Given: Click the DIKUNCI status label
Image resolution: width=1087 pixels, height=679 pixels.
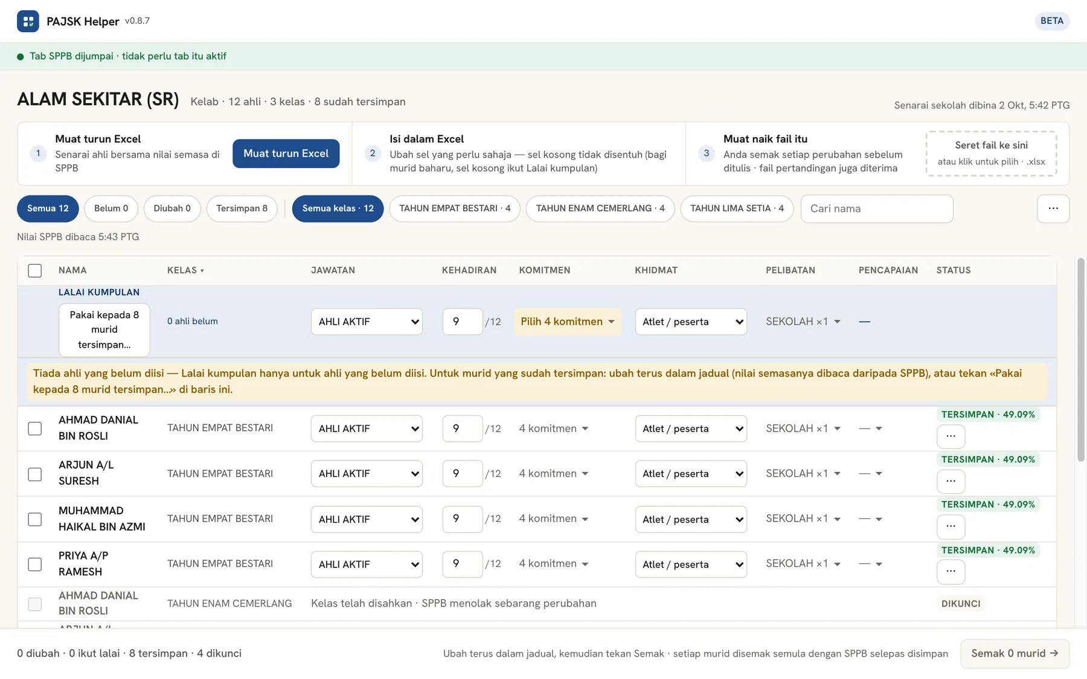Looking at the screenshot, I should click(961, 604).
